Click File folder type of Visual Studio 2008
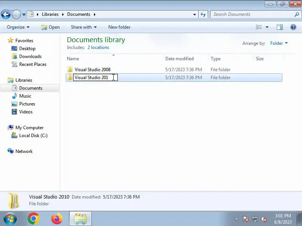The height and width of the screenshot is (226, 302). 220,70
